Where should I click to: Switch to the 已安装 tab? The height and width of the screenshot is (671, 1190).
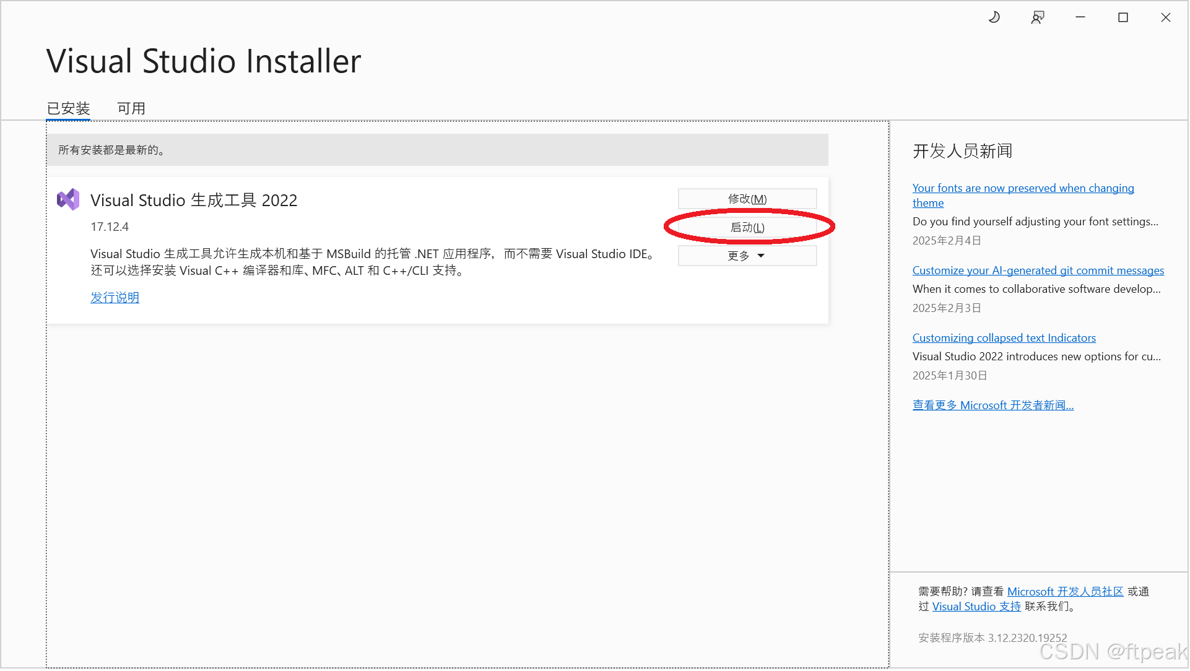tap(69, 109)
